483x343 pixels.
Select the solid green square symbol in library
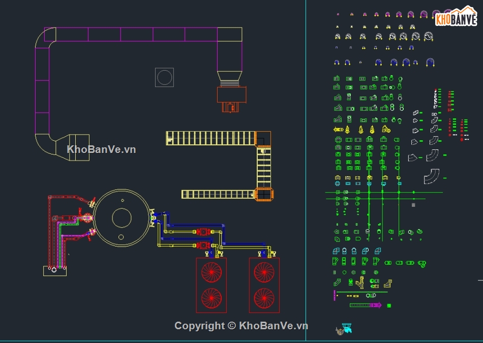point(389,305)
